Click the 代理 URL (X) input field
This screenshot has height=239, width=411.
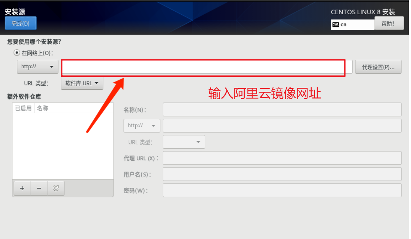click(x=282, y=158)
